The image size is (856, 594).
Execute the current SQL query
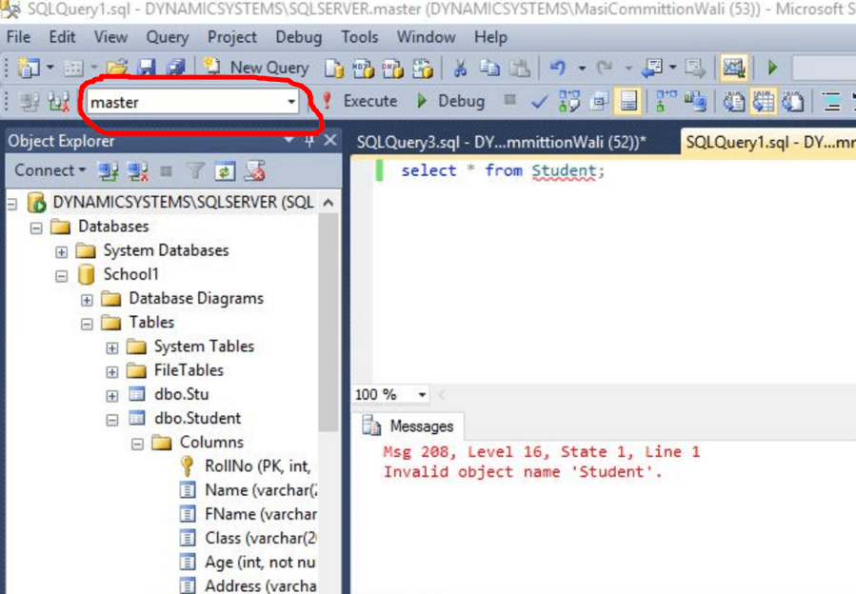[359, 101]
